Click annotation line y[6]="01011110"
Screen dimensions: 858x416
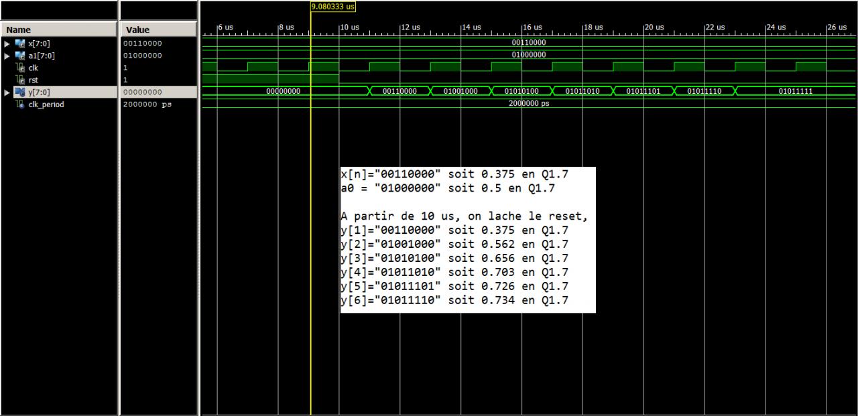(x=454, y=301)
